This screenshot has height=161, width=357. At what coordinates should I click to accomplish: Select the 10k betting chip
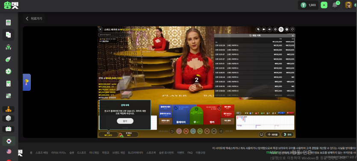coord(186,131)
